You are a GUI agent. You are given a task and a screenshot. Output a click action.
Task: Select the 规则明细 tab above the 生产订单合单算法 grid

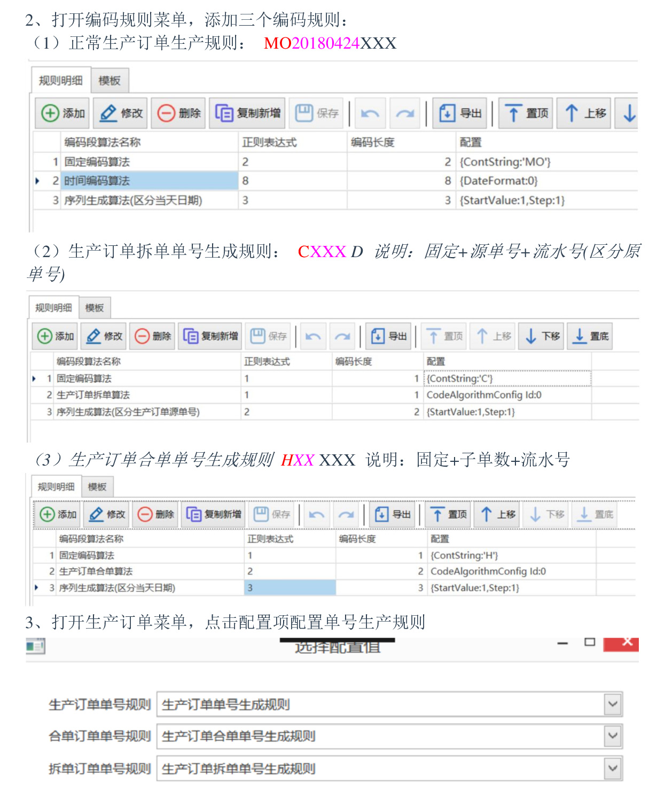tap(56, 487)
